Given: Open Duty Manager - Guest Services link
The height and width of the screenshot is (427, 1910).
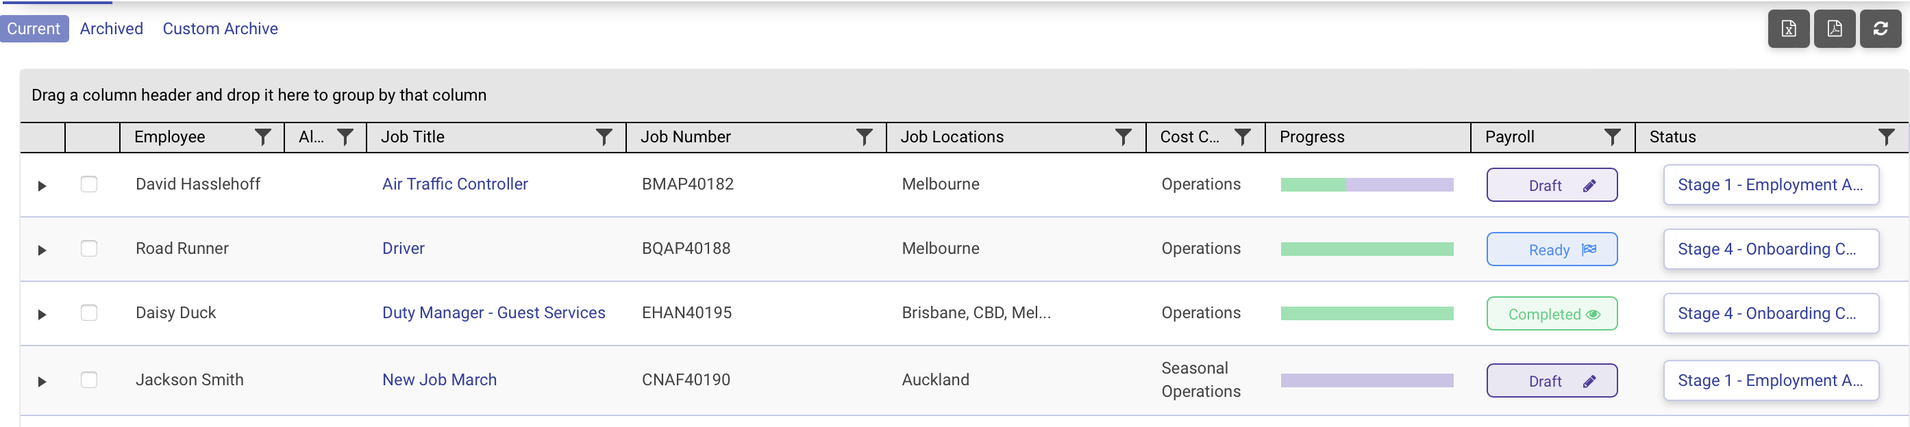Looking at the screenshot, I should point(493,313).
